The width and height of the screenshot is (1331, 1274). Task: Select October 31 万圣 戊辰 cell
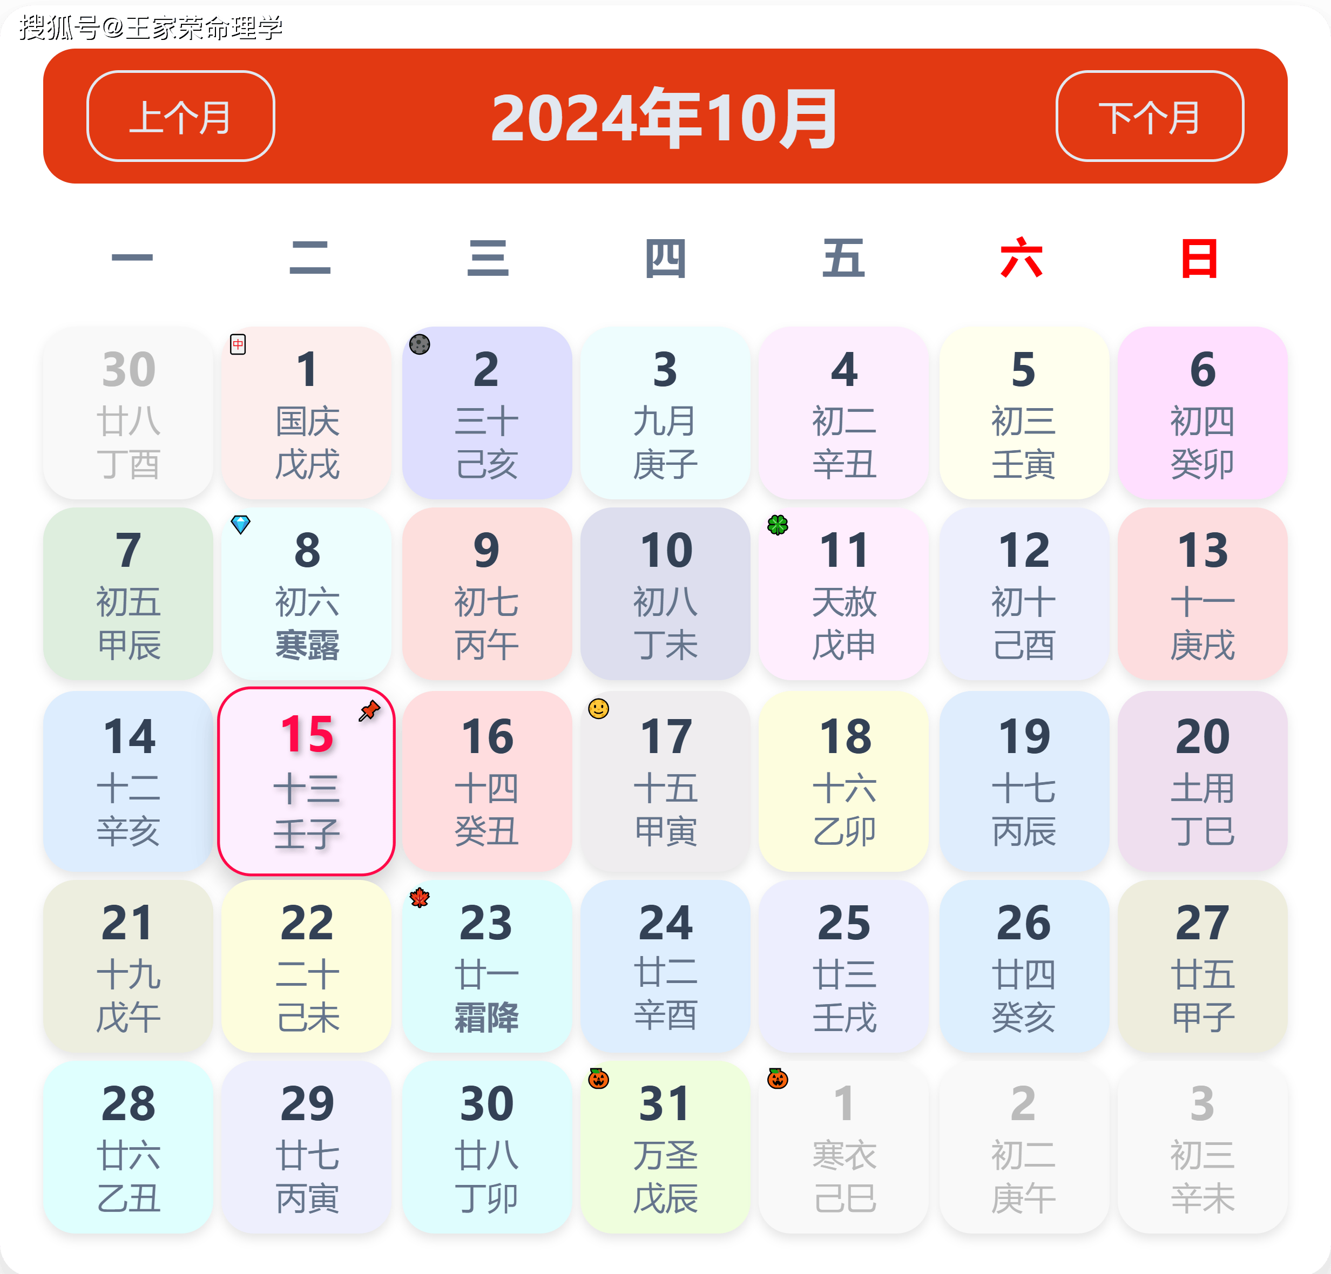(x=665, y=1147)
